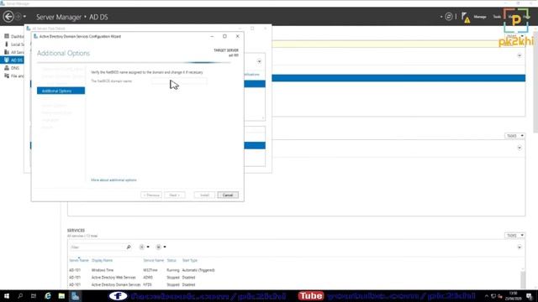This screenshot has height=302, width=538.
Task: Click the NetBIOS domain name field
Action: click(179, 81)
